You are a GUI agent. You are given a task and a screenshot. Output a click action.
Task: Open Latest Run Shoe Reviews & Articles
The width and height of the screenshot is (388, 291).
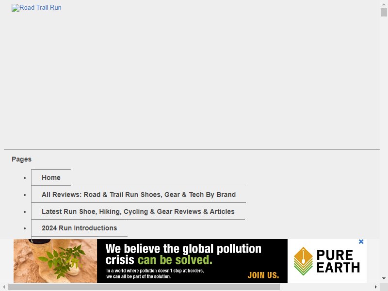[138, 211]
